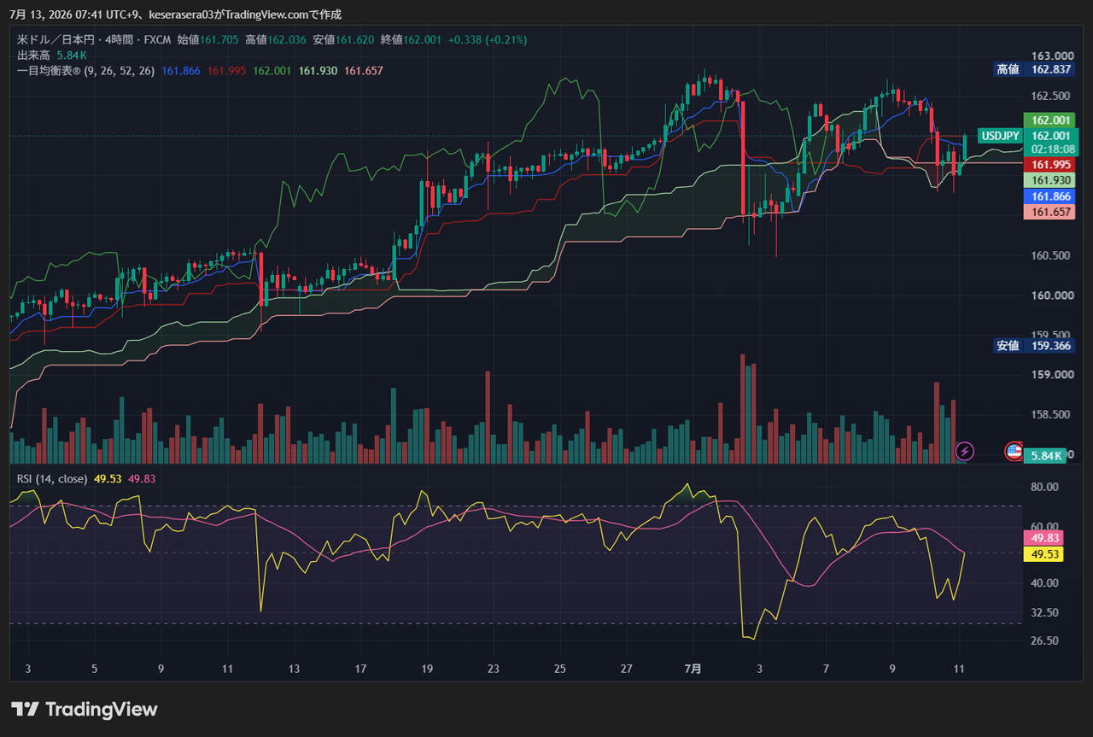Click the 162.500 price axis label
Image resolution: width=1093 pixels, height=737 pixels.
click(1050, 96)
